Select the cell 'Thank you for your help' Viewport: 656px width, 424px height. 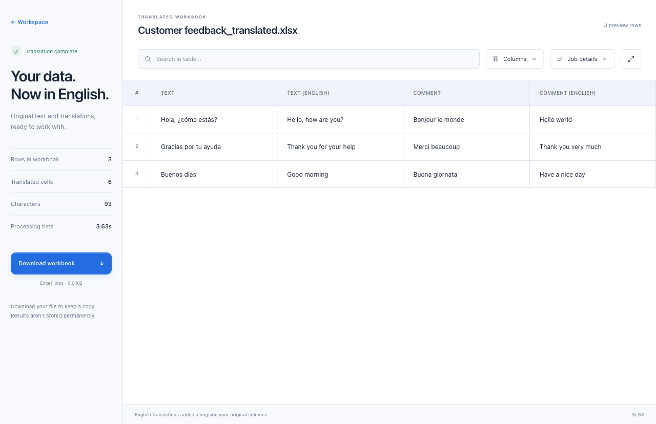340,147
